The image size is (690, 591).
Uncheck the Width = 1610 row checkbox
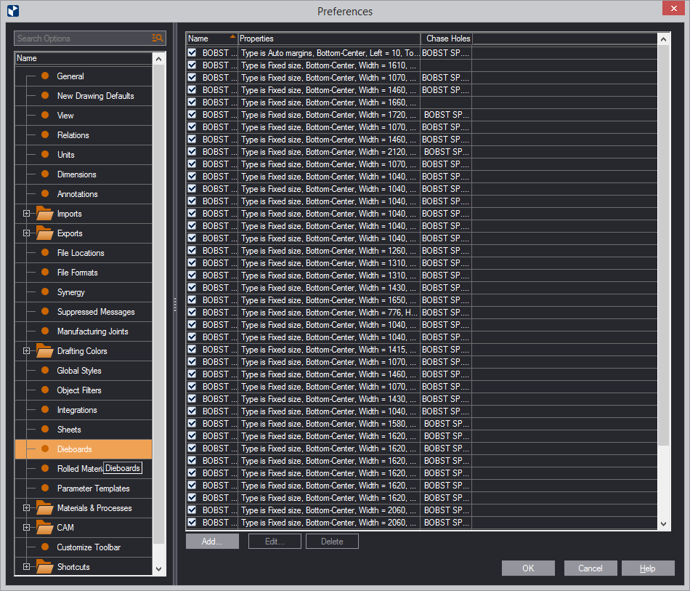[192, 65]
